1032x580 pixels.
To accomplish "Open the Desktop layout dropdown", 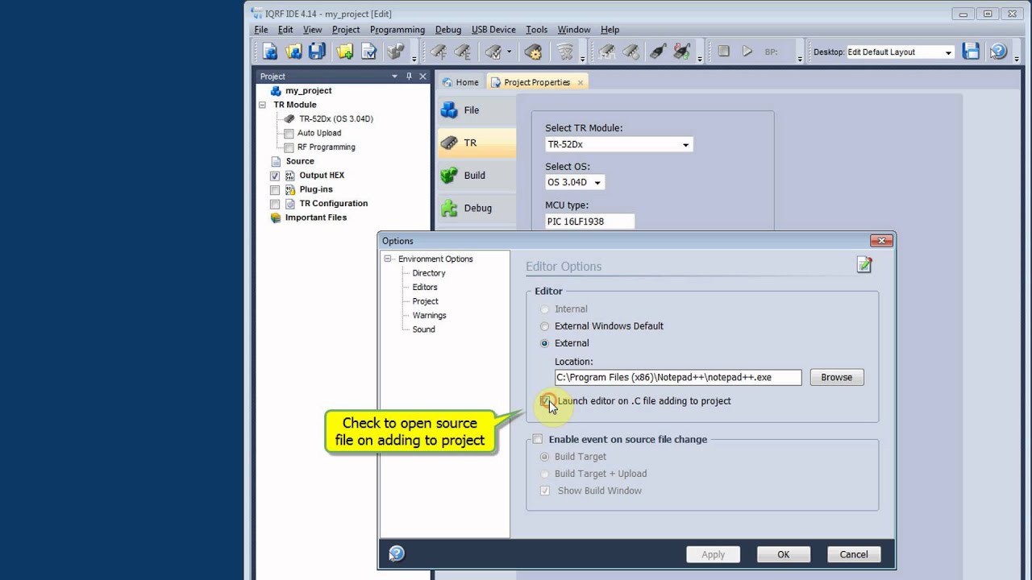I will (x=948, y=52).
